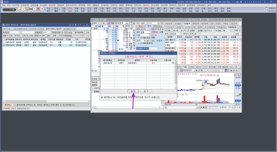
Task: Click the gear icon at the end of the 대한항공우 name bar
Action: point(134,23)
